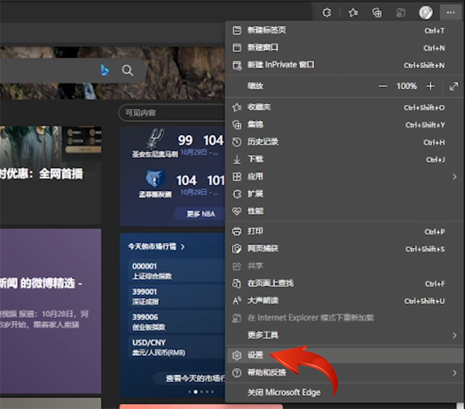Viewport: 465px width, 409px height.
Task: Click the magnifier search icon
Action: pos(128,70)
